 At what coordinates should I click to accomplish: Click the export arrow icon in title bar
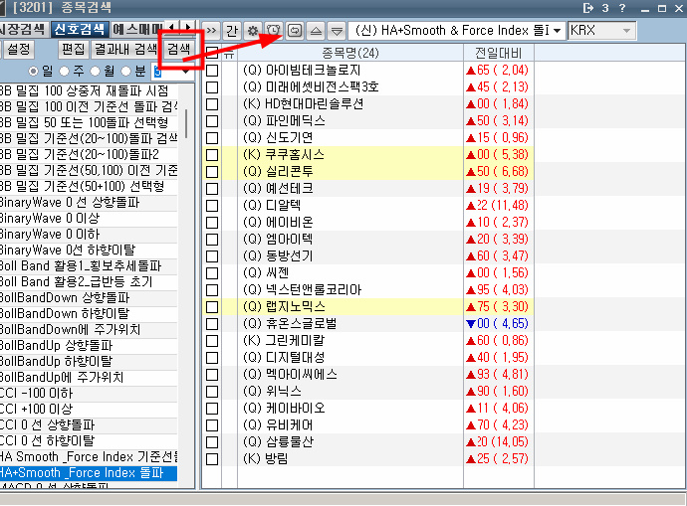click(x=588, y=8)
